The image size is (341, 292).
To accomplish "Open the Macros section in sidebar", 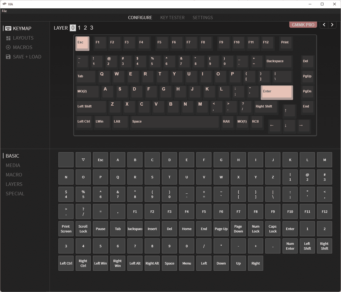I will (x=19, y=47).
